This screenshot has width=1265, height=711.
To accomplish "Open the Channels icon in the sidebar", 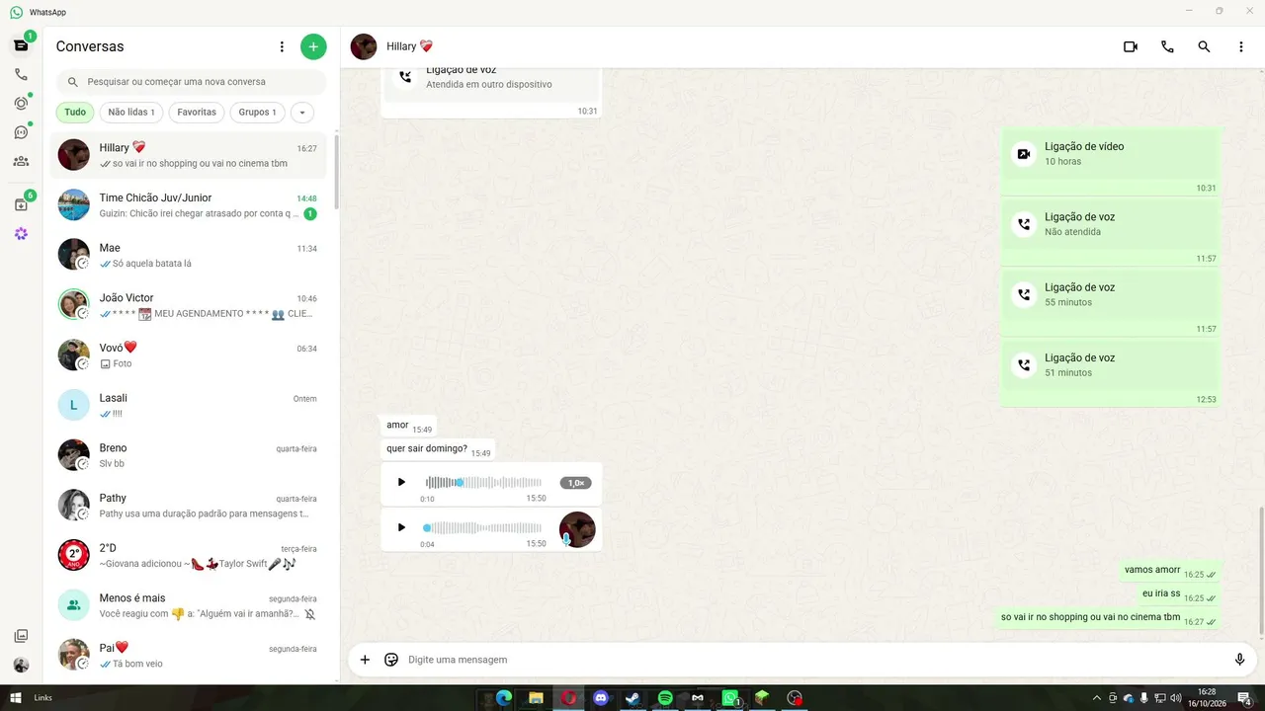I will 21,131.
